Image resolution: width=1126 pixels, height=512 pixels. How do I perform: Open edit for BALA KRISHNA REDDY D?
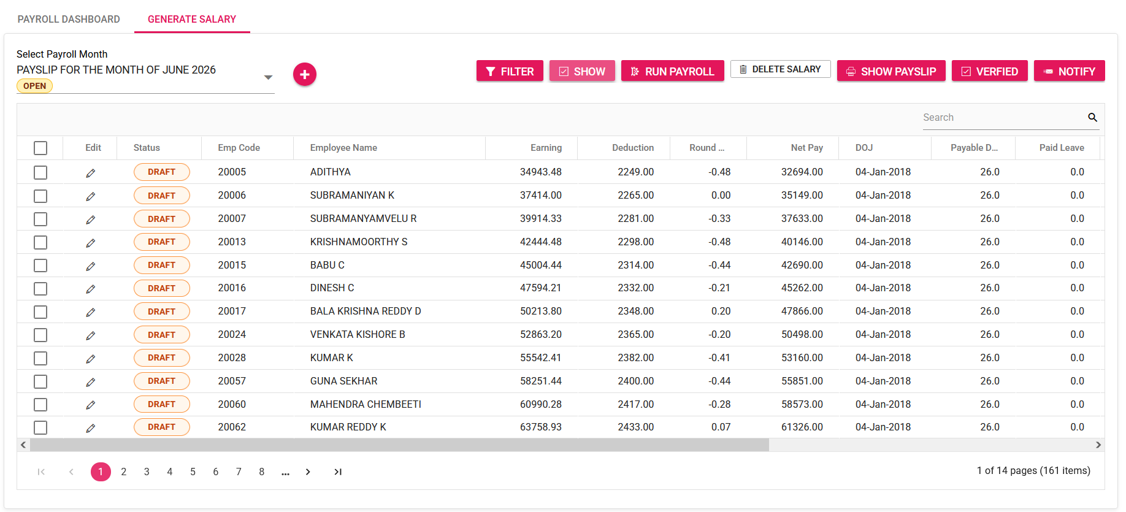coord(91,312)
